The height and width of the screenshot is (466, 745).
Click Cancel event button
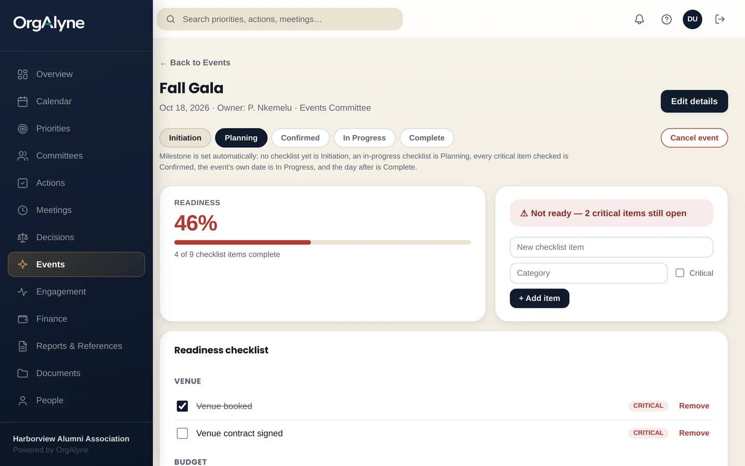[694, 138]
